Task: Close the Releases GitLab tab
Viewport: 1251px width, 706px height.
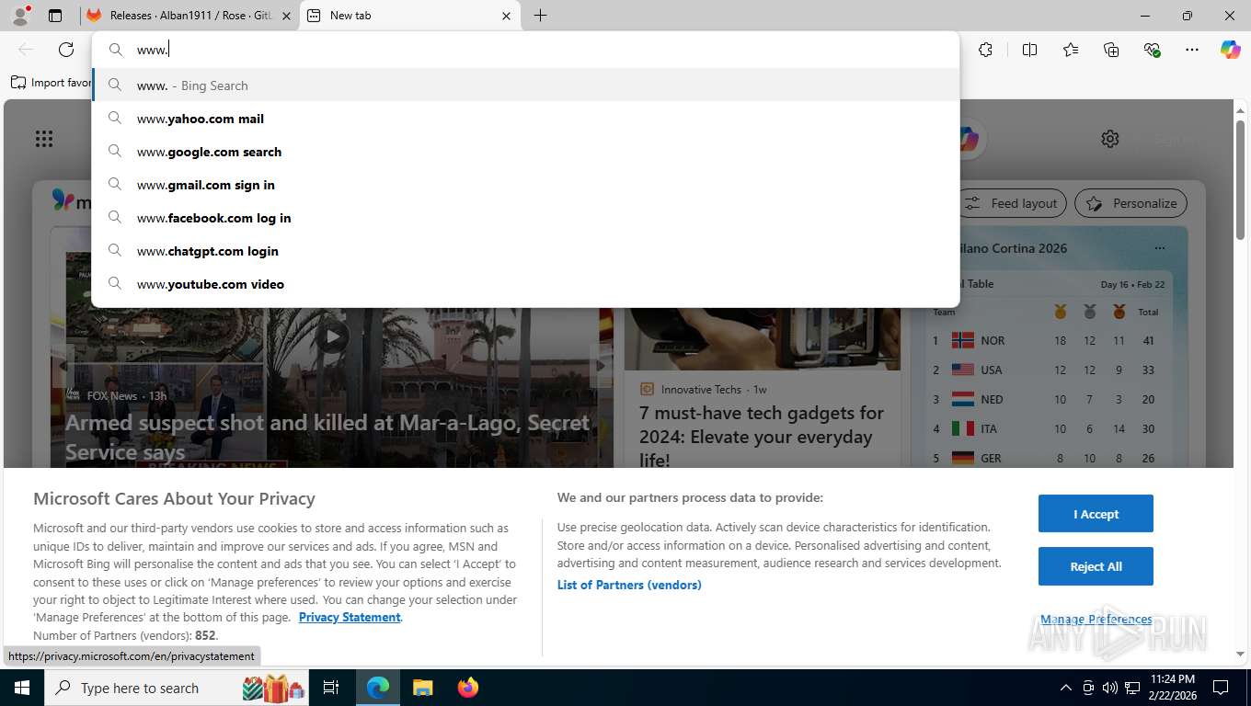Action: tap(286, 16)
